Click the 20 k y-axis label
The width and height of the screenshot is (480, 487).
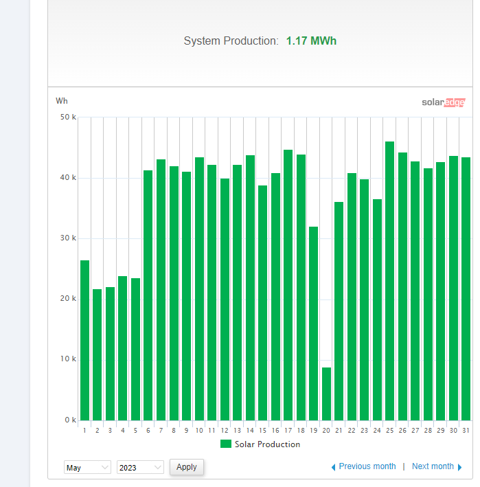point(68,298)
